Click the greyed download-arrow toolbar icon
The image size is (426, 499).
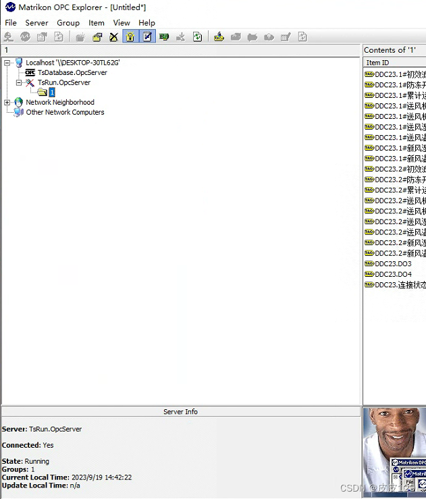tap(181, 37)
